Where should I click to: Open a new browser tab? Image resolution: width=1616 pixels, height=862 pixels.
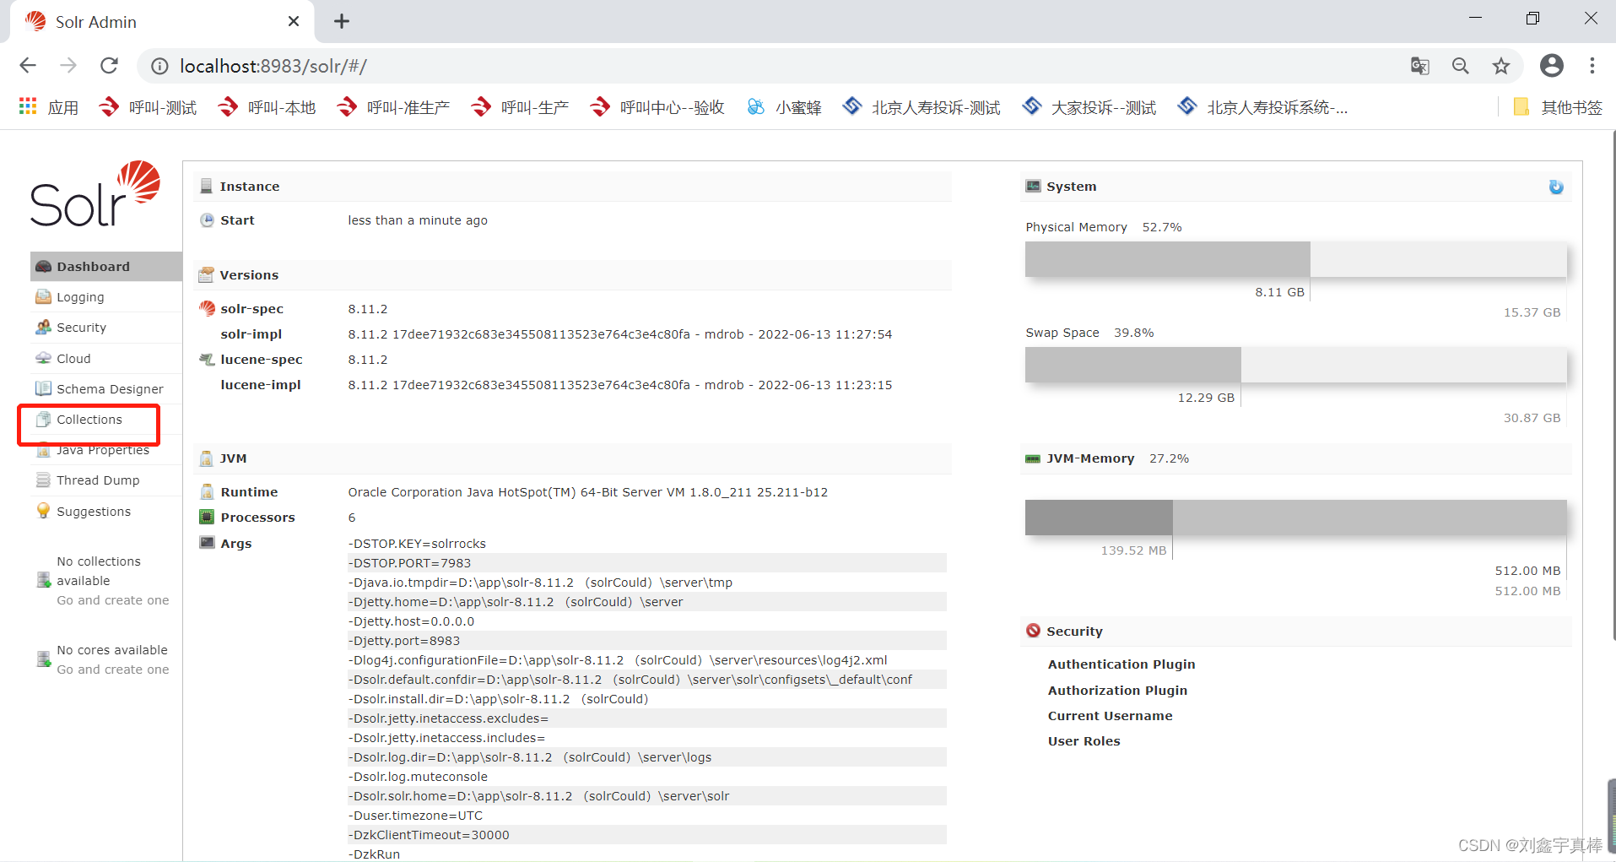(x=341, y=21)
